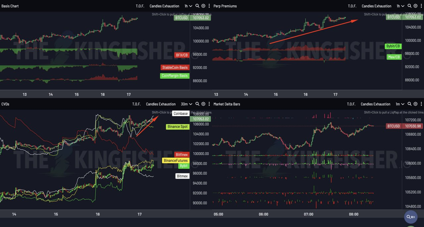The height and width of the screenshot is (227, 424).
Task: Click the search icon in CVDs panel
Action: click(197, 104)
